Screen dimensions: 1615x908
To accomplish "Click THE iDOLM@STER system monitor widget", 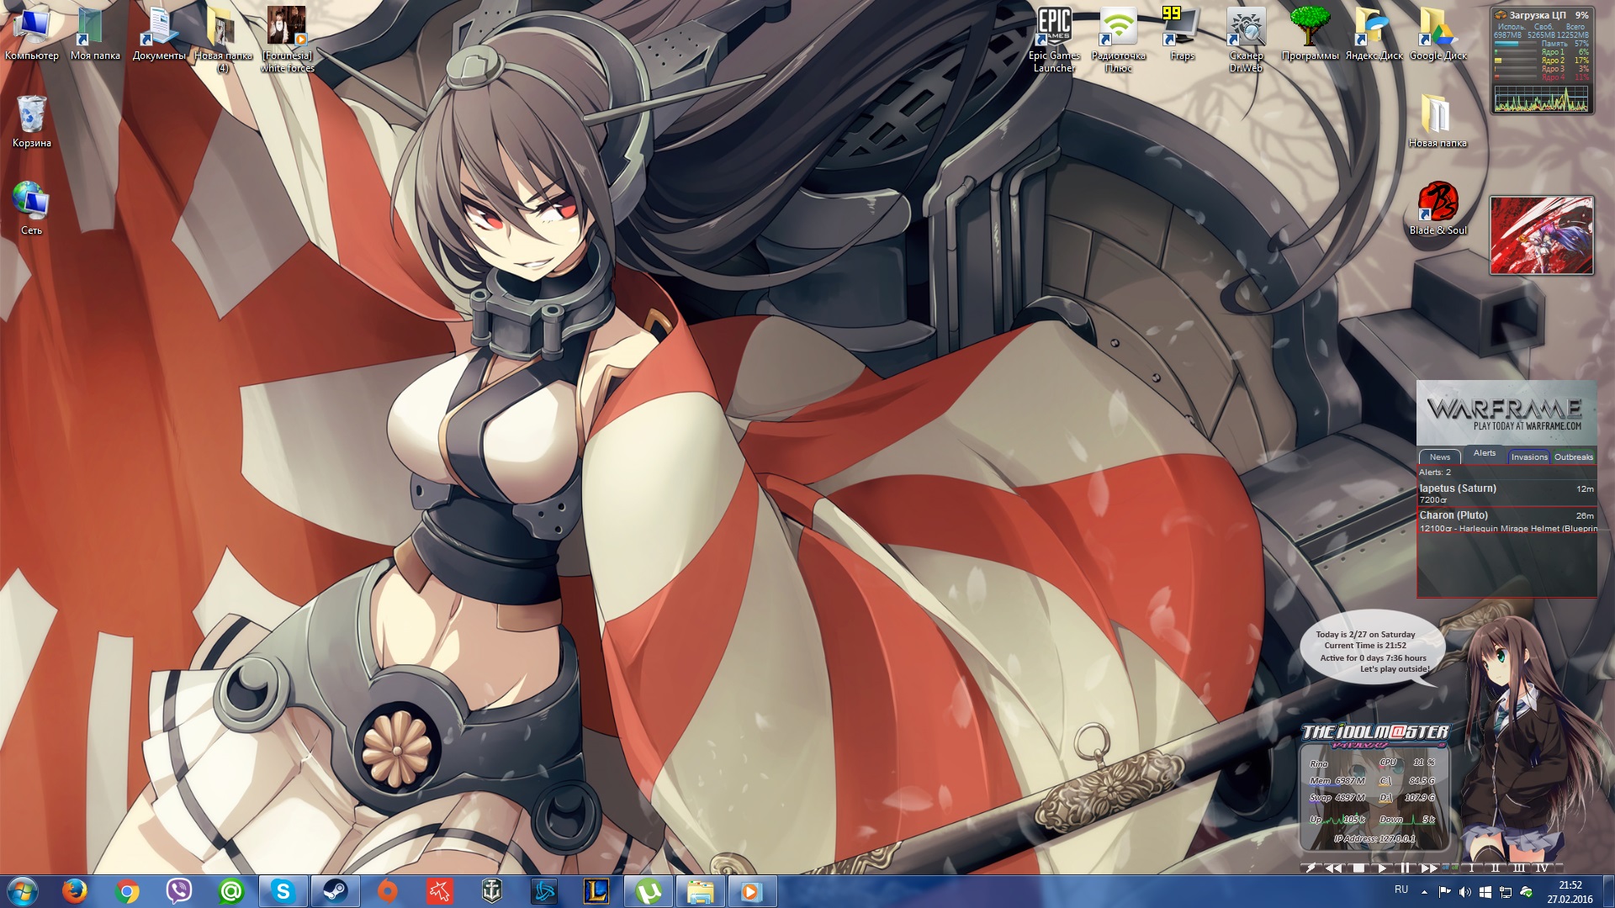I will tap(1374, 788).
